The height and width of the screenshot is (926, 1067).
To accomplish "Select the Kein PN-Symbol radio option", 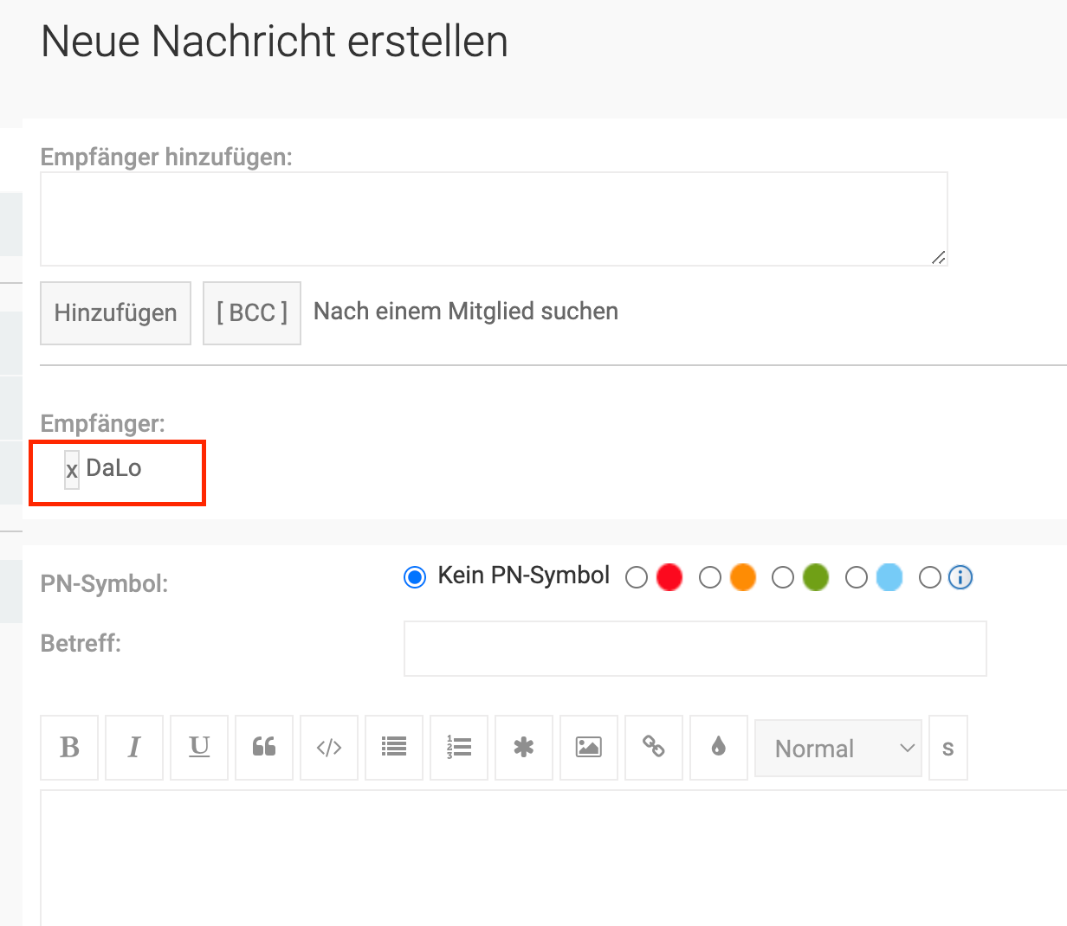I will [x=415, y=577].
